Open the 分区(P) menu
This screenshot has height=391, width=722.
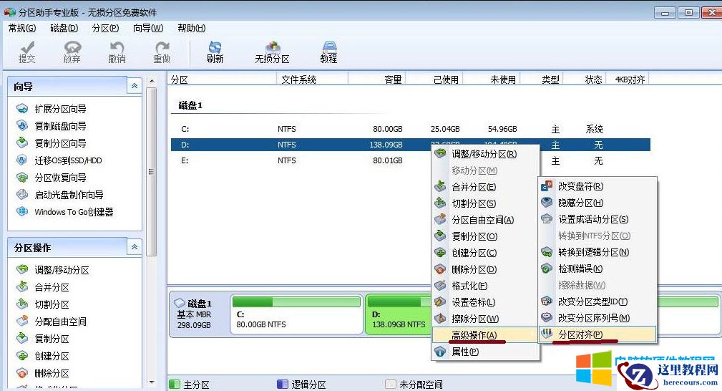(x=105, y=28)
